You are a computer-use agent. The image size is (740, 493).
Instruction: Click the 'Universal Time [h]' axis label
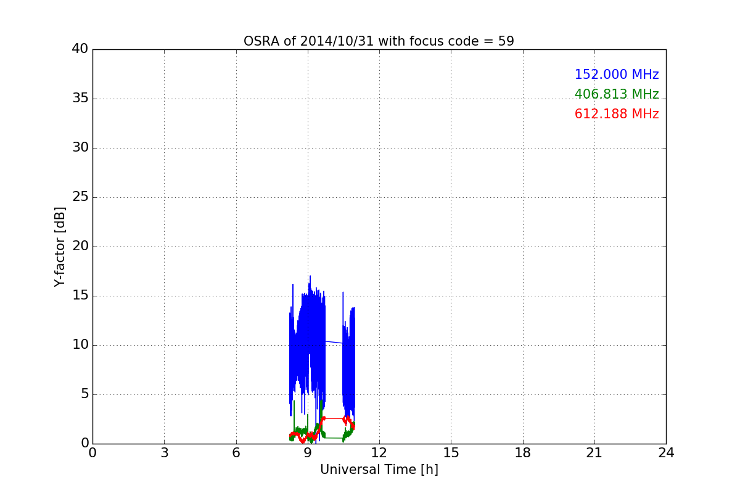pyautogui.click(x=379, y=470)
